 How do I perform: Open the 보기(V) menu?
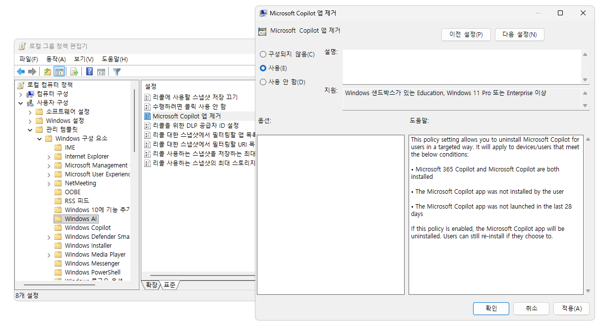coord(84,59)
